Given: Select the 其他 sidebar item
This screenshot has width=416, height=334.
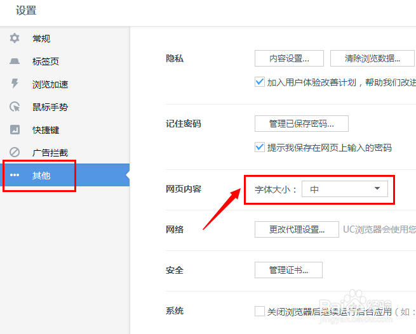Looking at the screenshot, I should 65,175.
